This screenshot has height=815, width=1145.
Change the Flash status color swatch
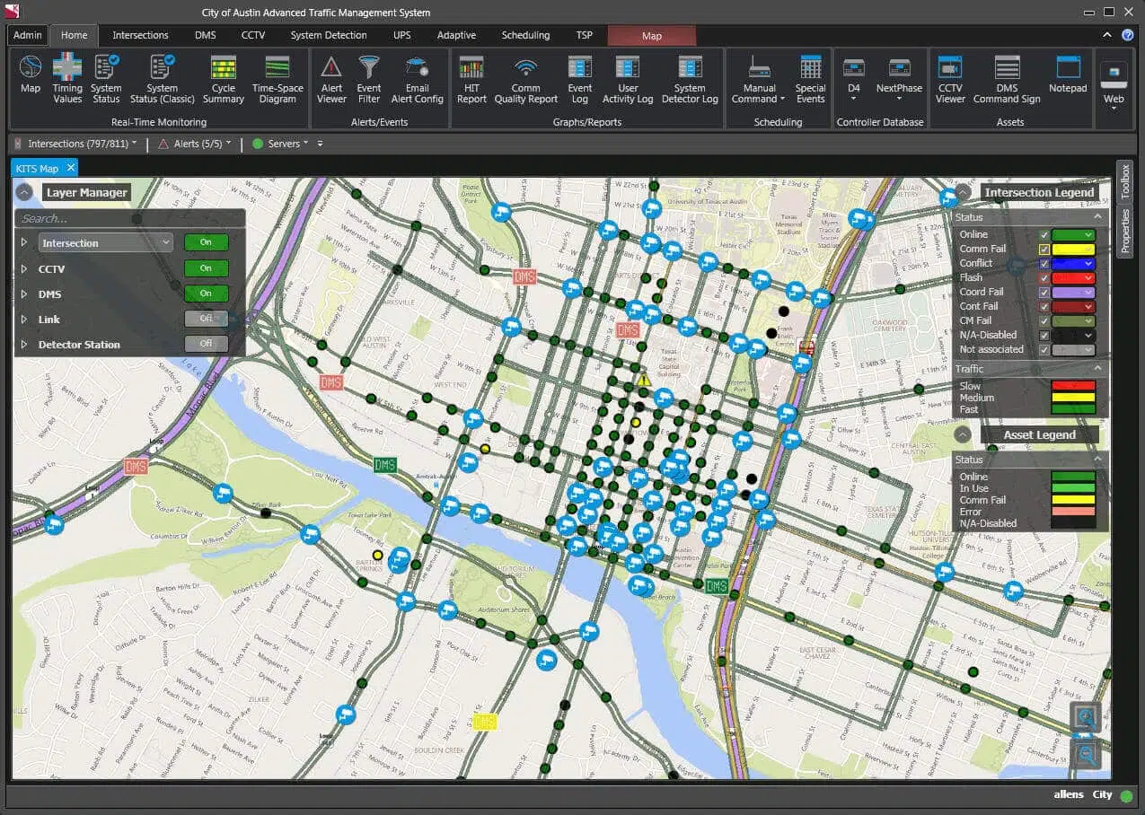1073,278
